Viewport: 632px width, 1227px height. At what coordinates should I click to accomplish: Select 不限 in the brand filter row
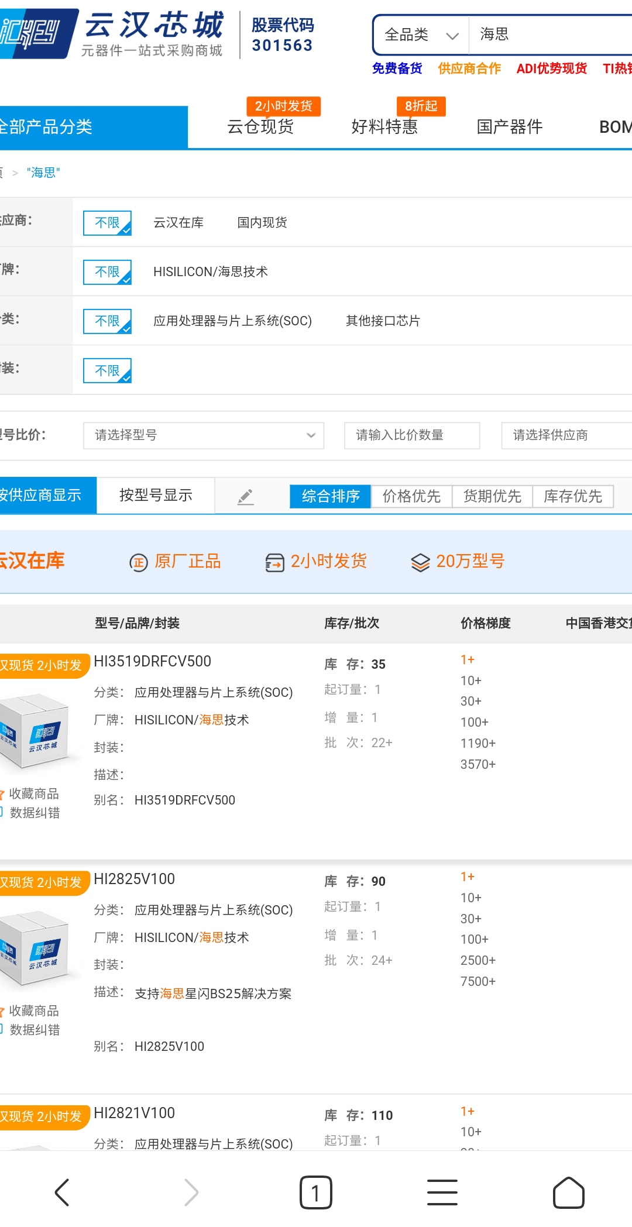pos(107,272)
